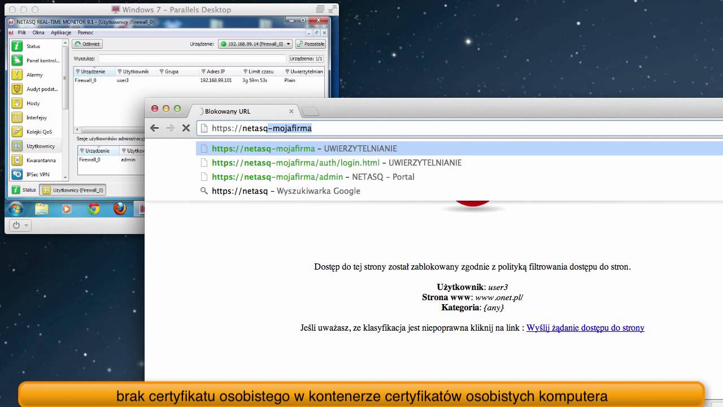The width and height of the screenshot is (723, 407).
Task: Click the Odśwież refresh button
Action: [88, 44]
